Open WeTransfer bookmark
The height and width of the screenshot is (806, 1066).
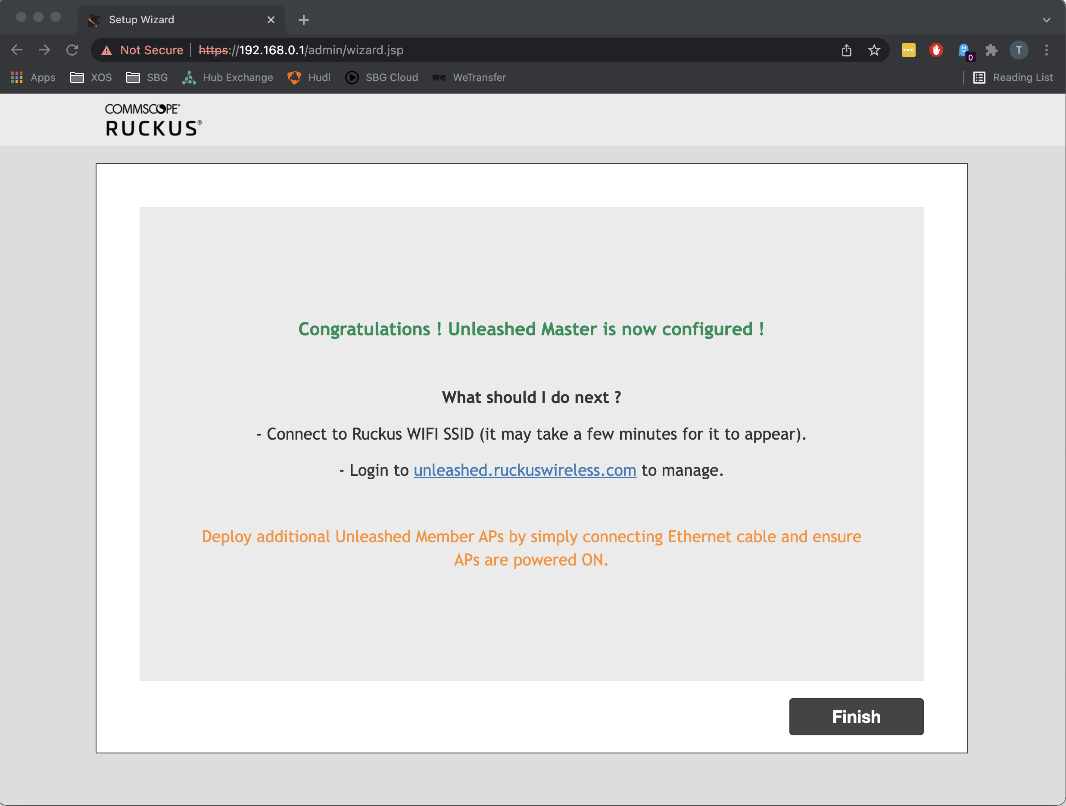coord(469,78)
